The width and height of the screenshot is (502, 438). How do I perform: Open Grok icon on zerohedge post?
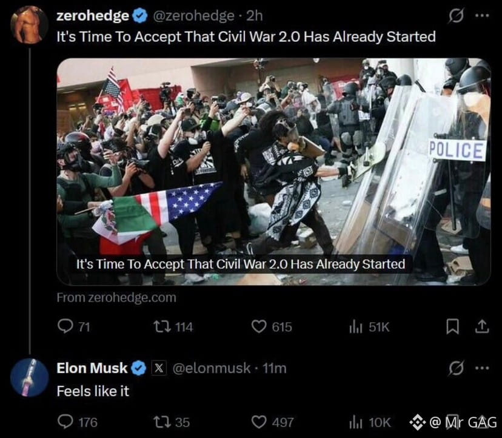(x=456, y=16)
